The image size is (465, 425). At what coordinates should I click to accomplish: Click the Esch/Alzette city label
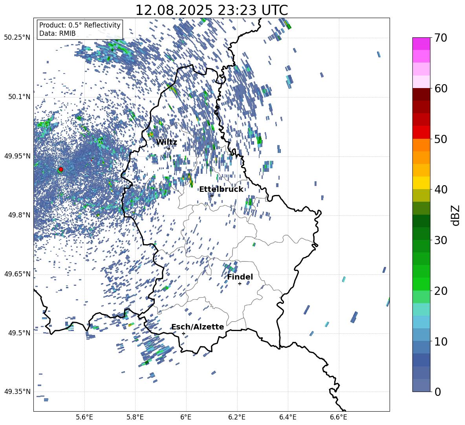click(x=198, y=327)
